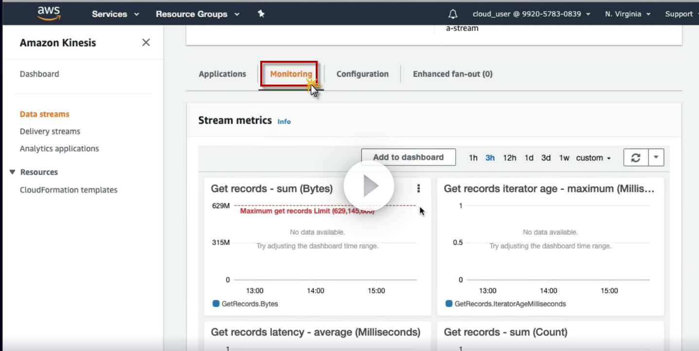This screenshot has height=351, width=699.
Task: Toggle the GetRecords.Bytes legend swatch
Action: pyautogui.click(x=216, y=304)
